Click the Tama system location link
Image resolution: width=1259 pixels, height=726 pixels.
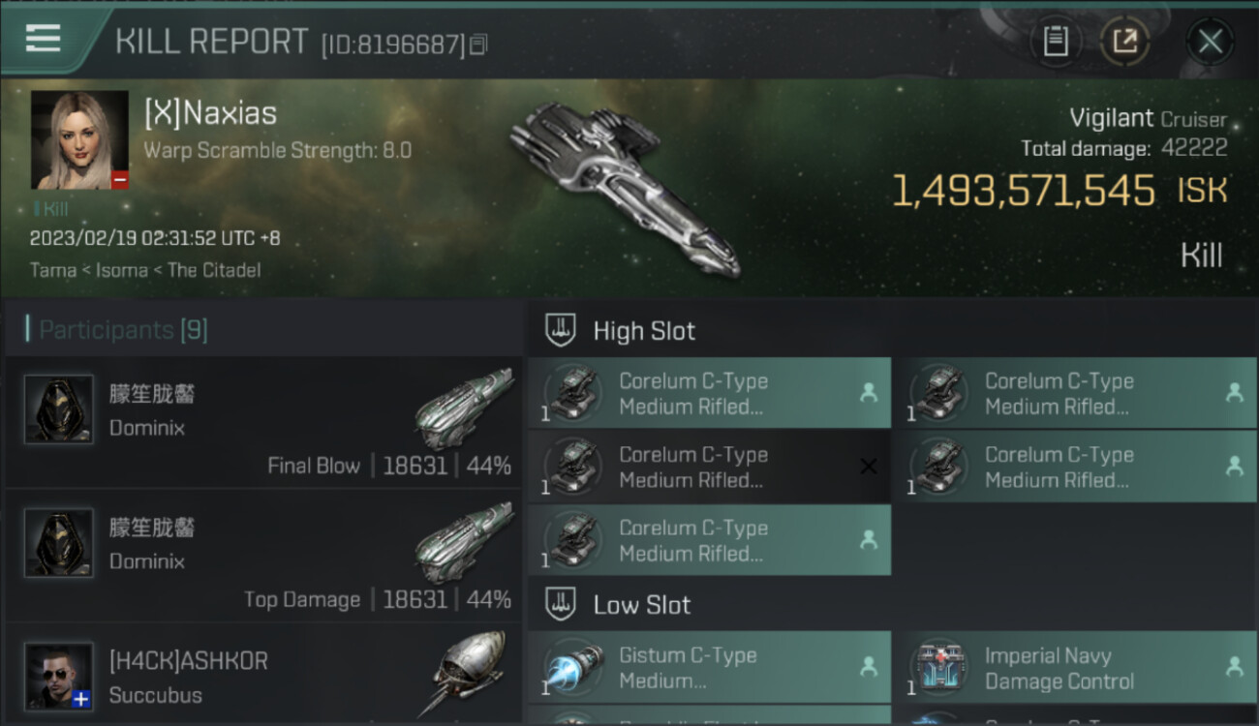click(x=53, y=270)
